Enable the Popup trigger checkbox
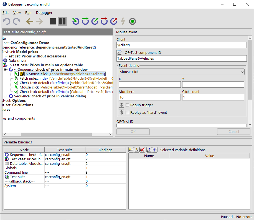This screenshot has width=254, height=220. click(128, 105)
